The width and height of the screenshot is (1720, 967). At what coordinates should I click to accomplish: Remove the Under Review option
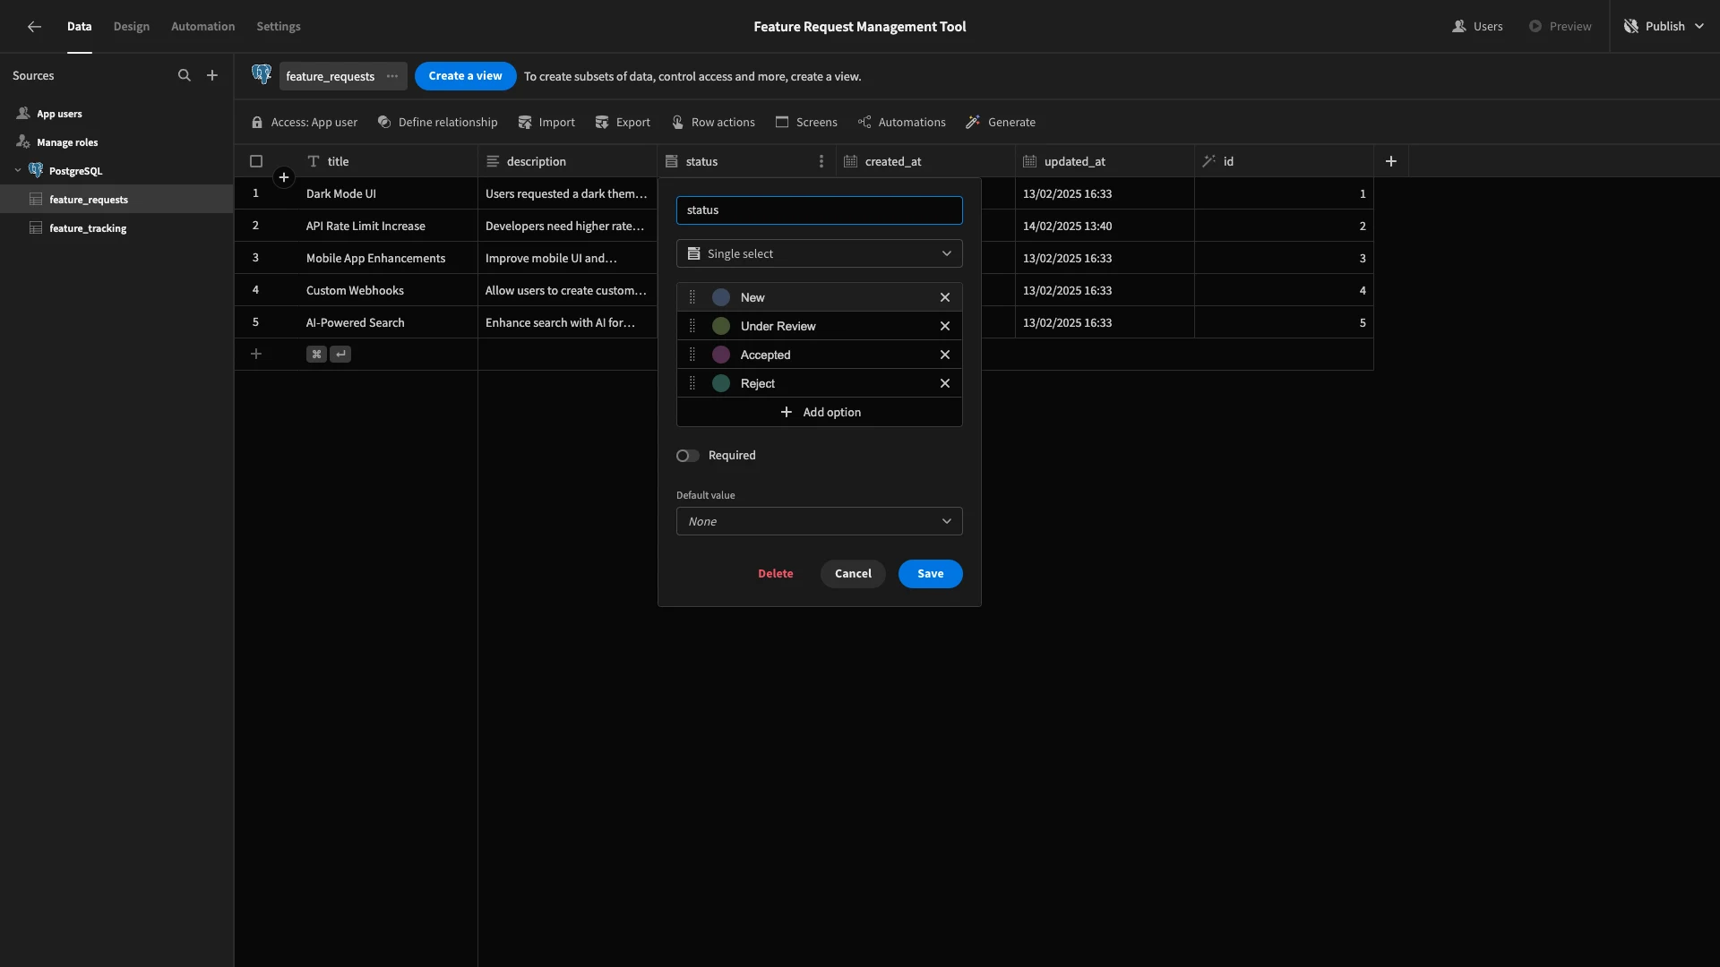(944, 326)
